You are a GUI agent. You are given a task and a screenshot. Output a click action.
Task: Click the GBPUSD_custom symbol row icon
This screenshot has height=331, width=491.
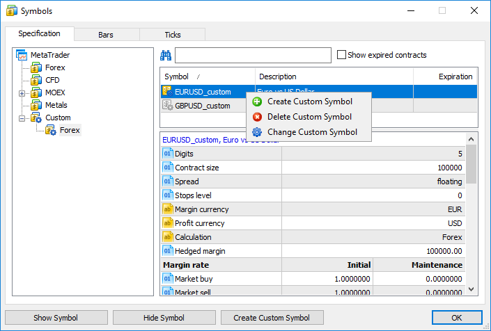(x=167, y=106)
